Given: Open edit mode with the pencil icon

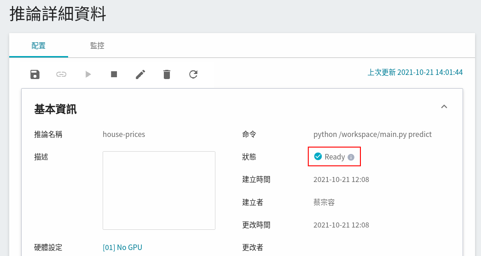Looking at the screenshot, I should pyautogui.click(x=140, y=74).
